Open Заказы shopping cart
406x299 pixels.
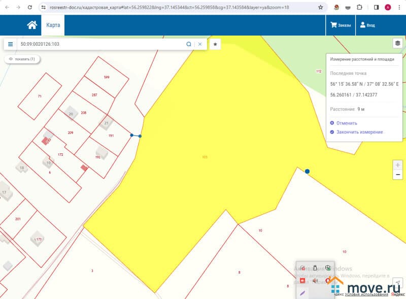[341, 25]
